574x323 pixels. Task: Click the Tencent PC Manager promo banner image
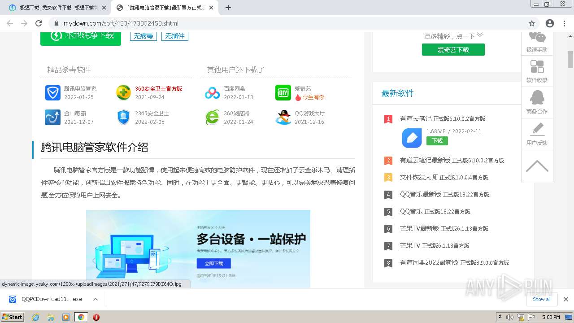[x=198, y=249]
